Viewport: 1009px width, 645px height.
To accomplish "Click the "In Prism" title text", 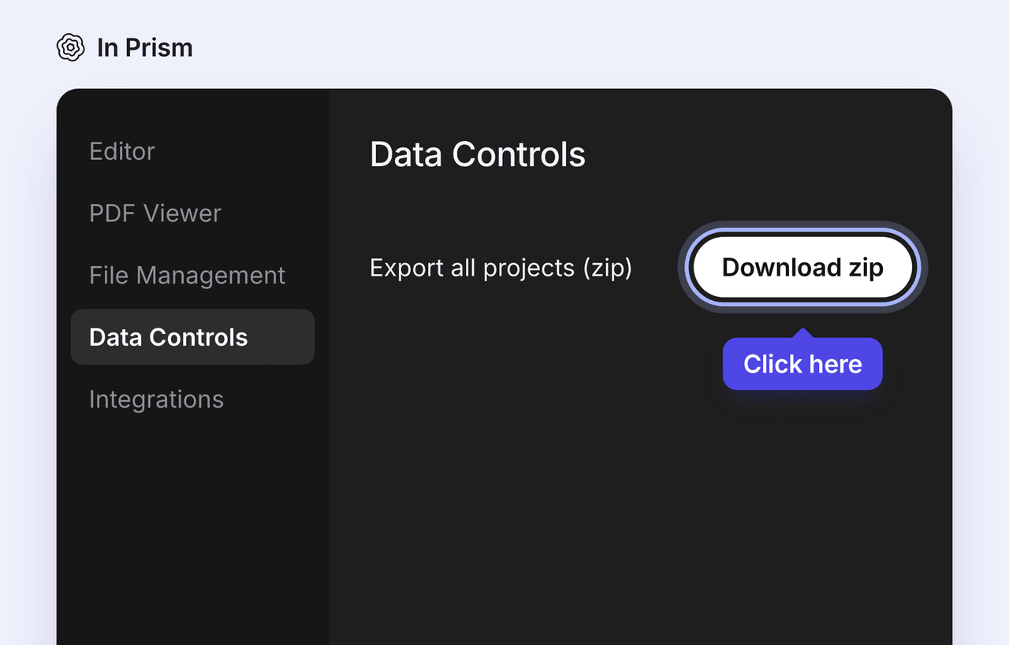I will click(145, 47).
